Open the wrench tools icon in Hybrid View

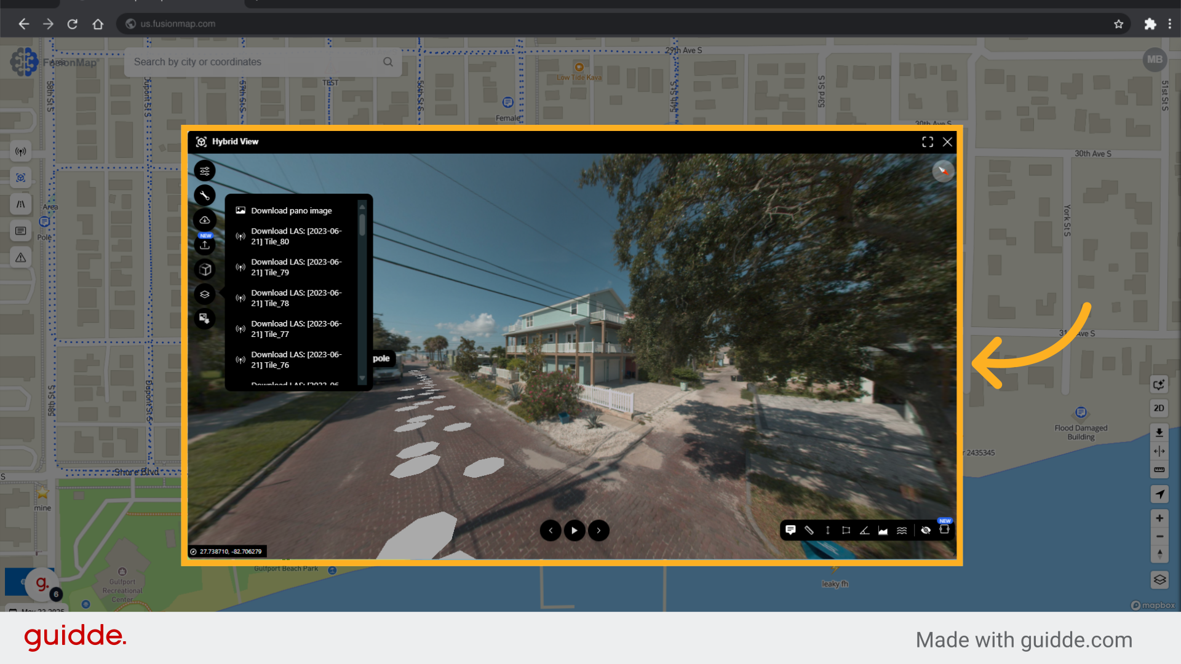tap(205, 196)
